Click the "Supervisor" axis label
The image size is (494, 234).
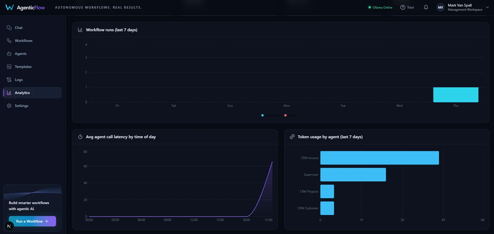[311, 174]
